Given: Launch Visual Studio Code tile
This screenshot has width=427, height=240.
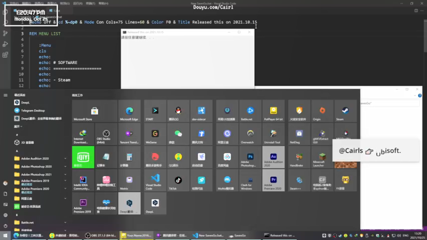Looking at the screenshot, I should [155, 180].
